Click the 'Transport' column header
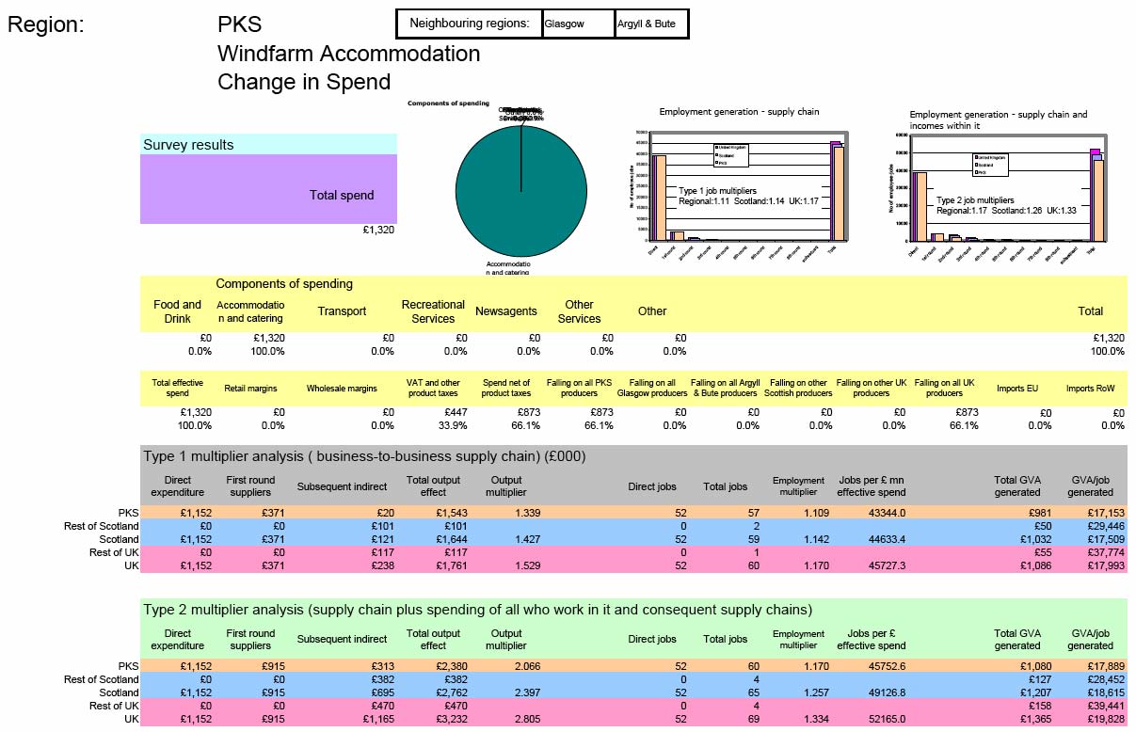 (x=342, y=311)
